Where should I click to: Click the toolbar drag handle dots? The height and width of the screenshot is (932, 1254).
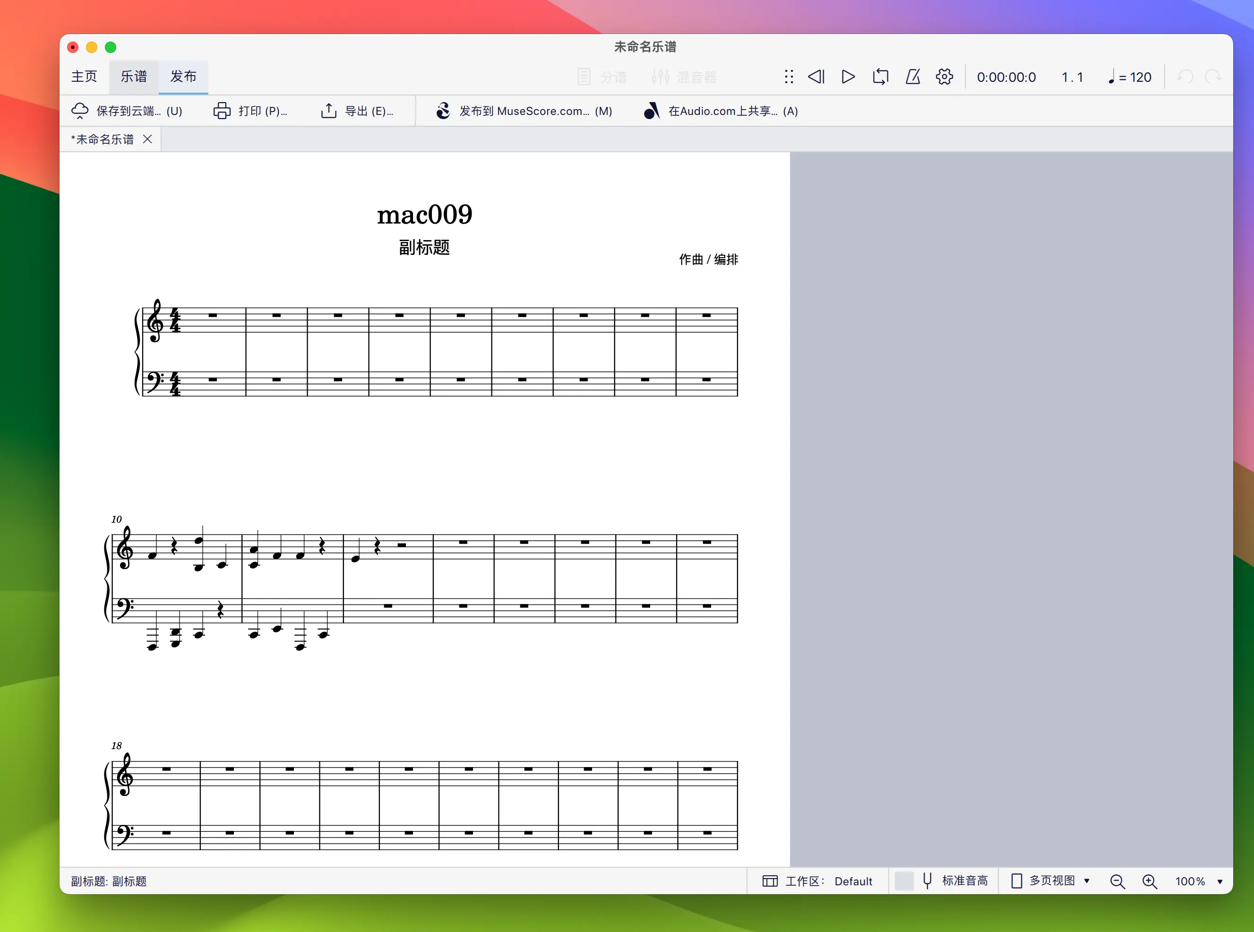[x=789, y=77]
